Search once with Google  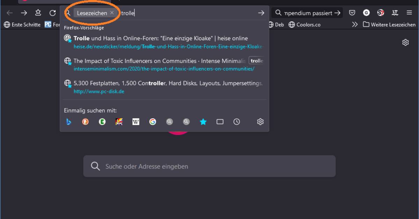click(x=153, y=122)
